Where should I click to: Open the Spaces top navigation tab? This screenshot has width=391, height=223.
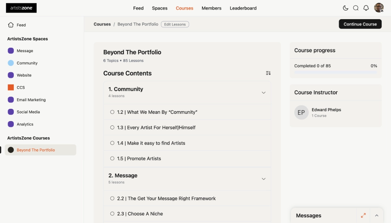[160, 8]
